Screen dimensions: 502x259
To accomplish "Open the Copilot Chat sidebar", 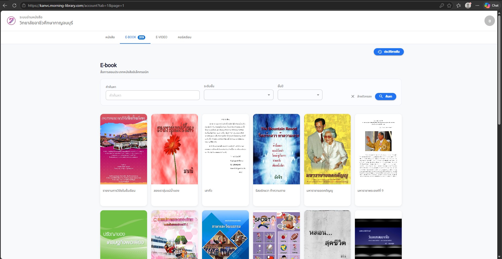I will click(491, 5).
